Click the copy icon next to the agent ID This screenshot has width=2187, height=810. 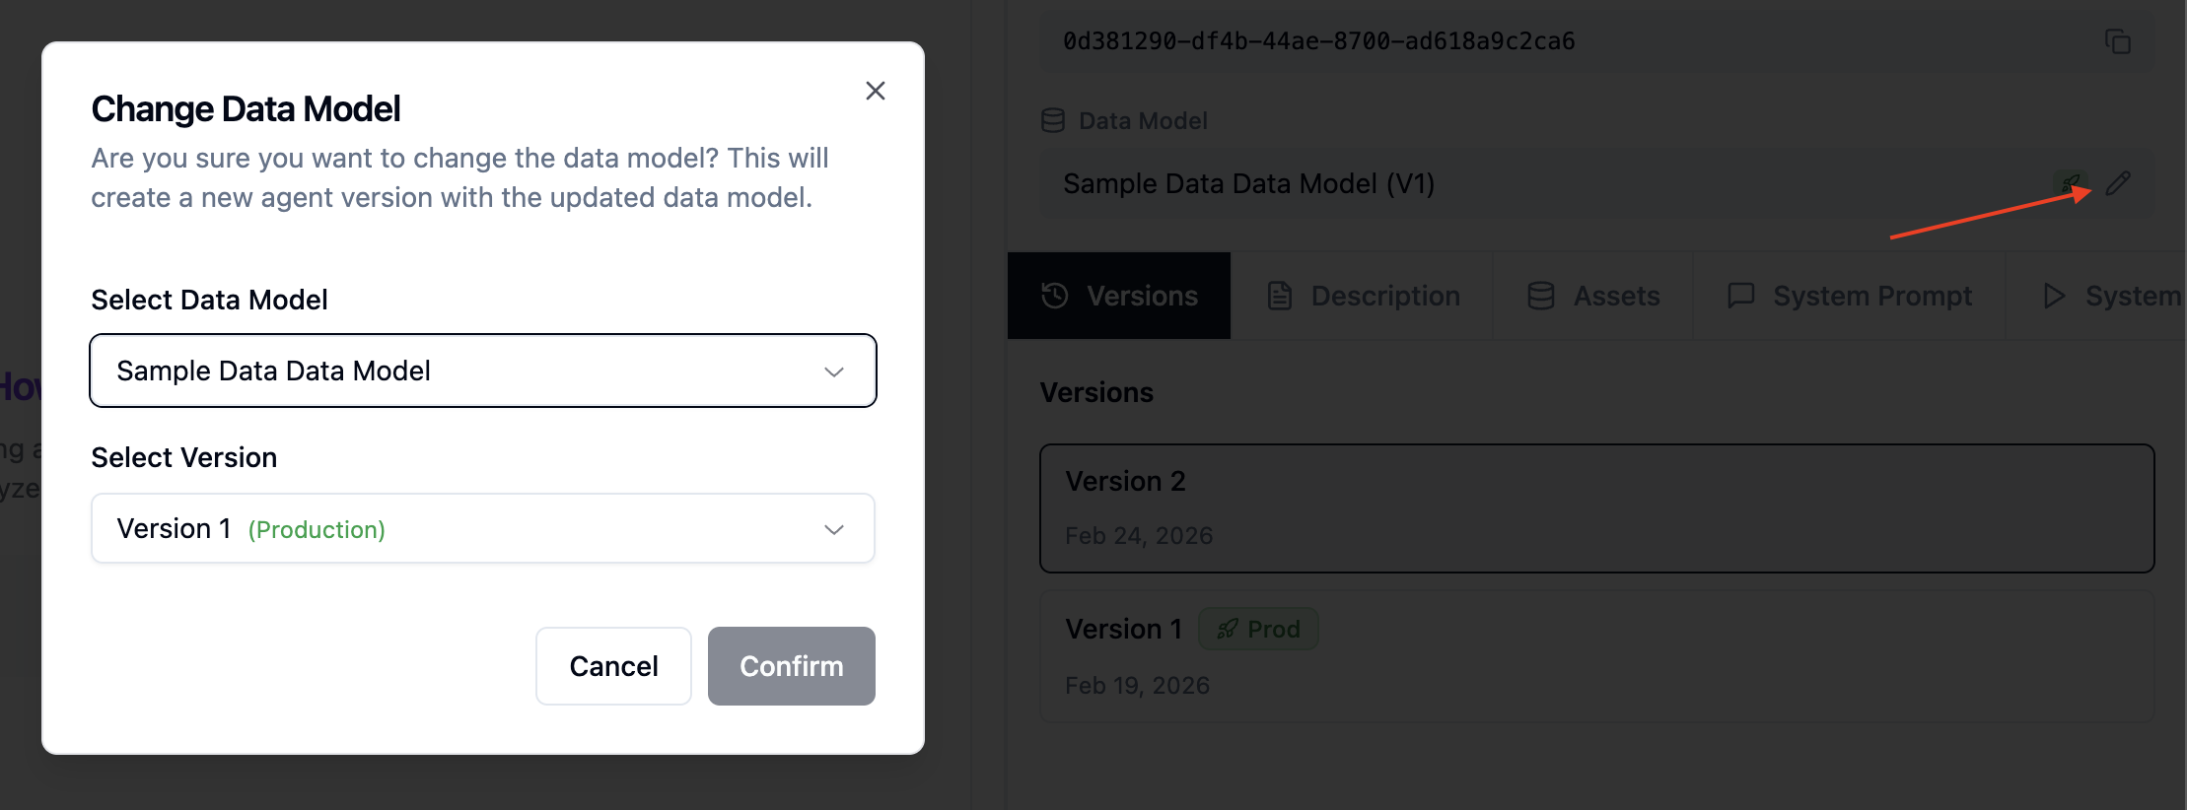[2118, 41]
